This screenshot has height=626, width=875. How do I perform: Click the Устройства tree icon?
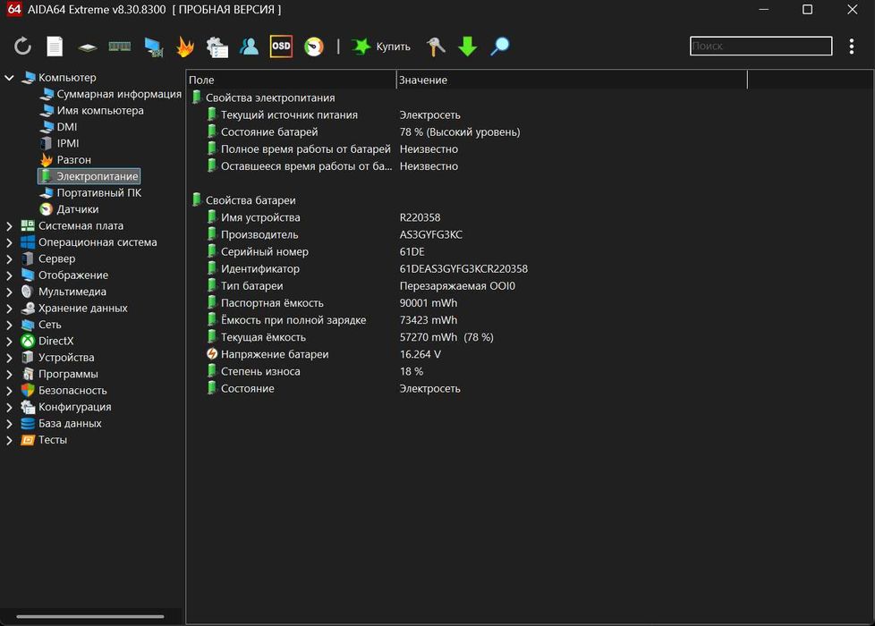tap(28, 357)
